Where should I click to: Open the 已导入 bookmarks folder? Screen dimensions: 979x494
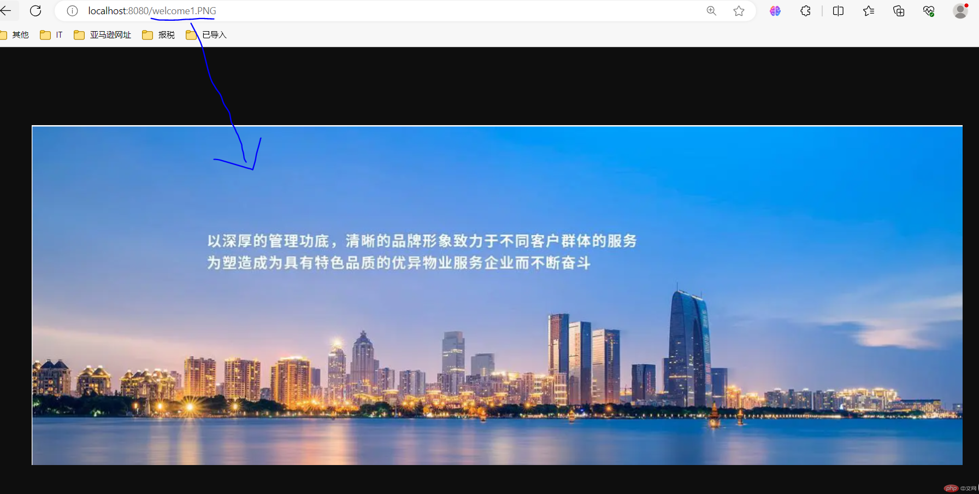206,35
